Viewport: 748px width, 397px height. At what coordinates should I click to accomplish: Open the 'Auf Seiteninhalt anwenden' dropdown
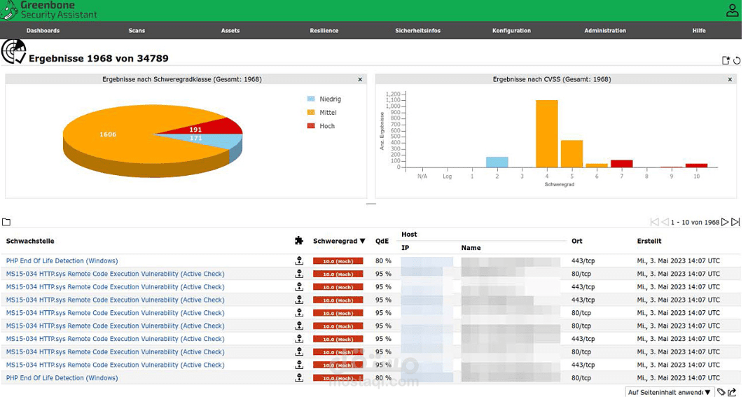[670, 392]
